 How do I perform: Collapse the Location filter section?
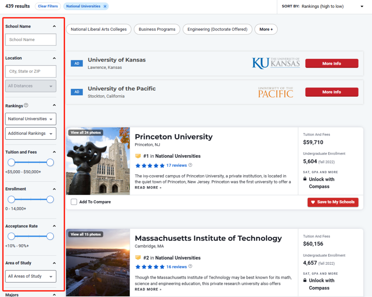pyautogui.click(x=54, y=58)
